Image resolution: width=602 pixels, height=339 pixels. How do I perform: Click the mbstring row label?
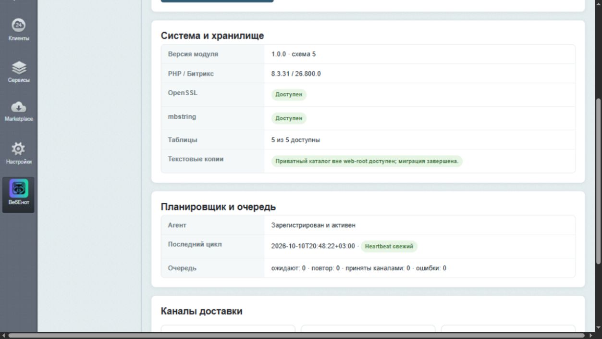pos(182,116)
